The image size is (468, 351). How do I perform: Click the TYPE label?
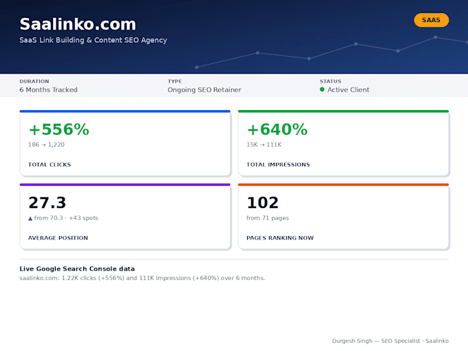click(175, 81)
